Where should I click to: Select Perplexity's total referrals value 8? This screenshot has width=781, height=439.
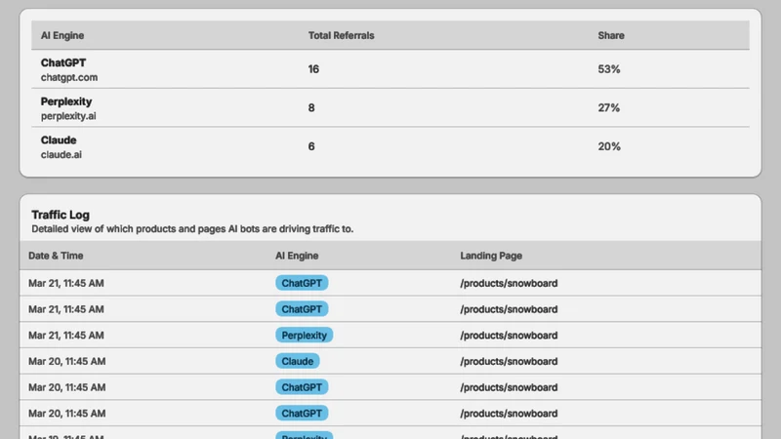click(311, 108)
